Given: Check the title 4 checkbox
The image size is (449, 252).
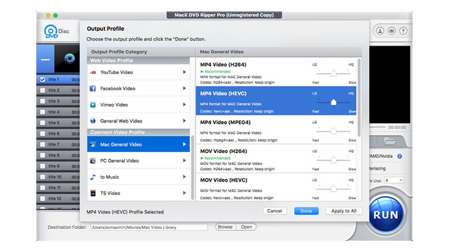Looking at the screenshot, I should pos(43,112).
